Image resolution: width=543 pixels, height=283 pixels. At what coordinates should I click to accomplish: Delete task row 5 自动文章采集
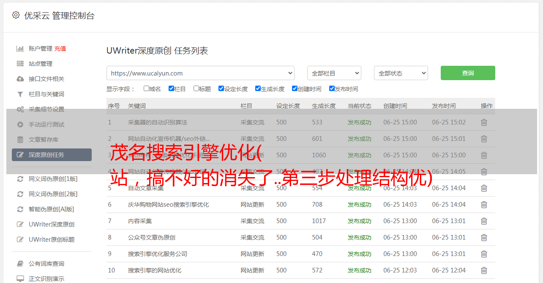click(484, 188)
